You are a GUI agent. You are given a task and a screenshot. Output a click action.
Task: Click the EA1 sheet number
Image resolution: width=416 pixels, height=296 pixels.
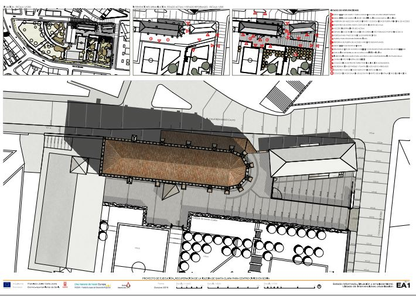403,285
